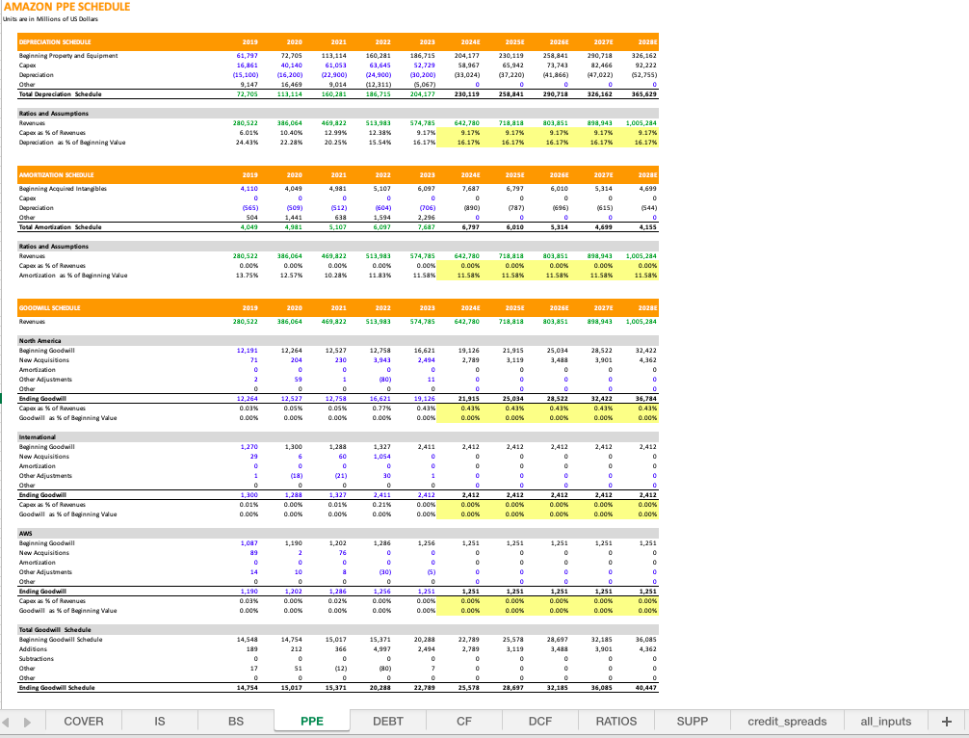
Task: Click 'Beginning Property and Equipment' row label
Action: click(68, 56)
